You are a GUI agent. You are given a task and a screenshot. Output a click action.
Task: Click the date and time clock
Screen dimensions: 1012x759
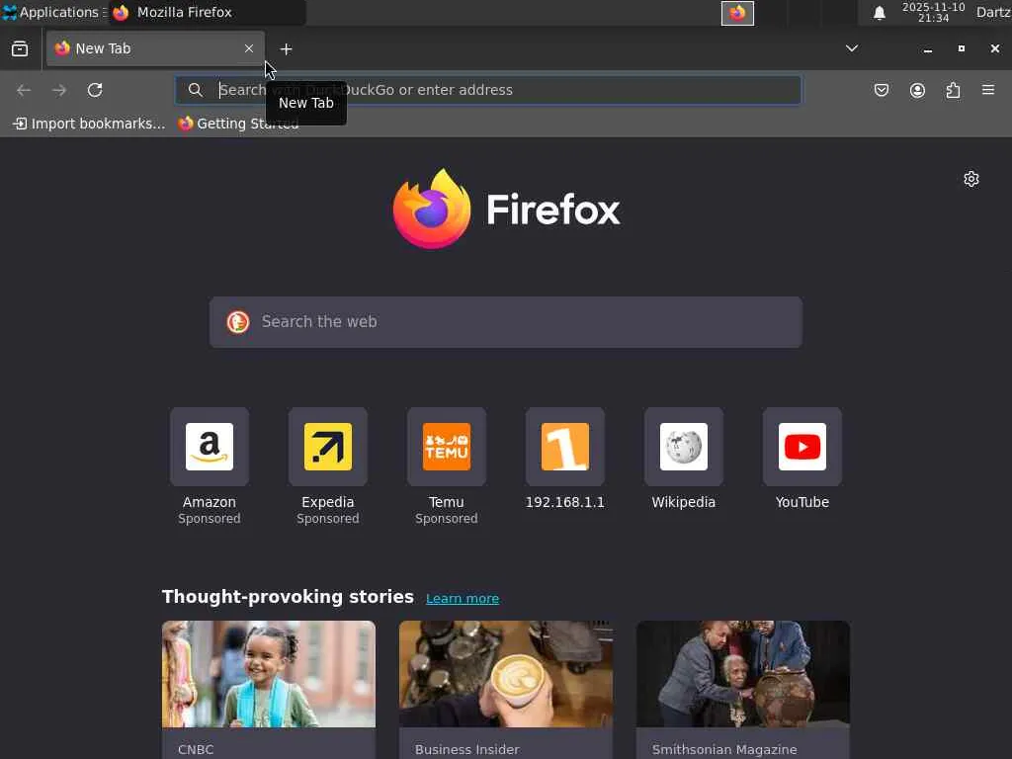933,12
